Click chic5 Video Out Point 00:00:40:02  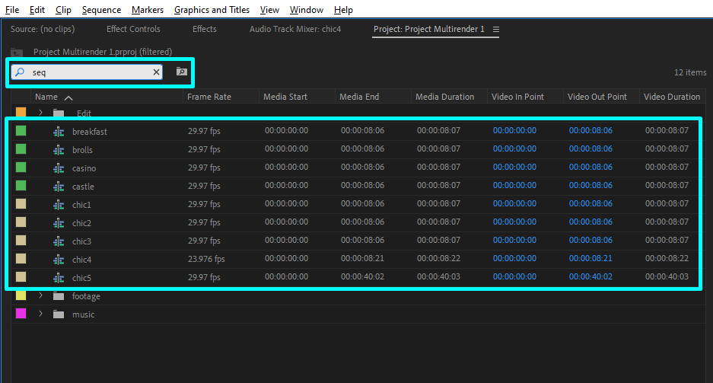590,276
